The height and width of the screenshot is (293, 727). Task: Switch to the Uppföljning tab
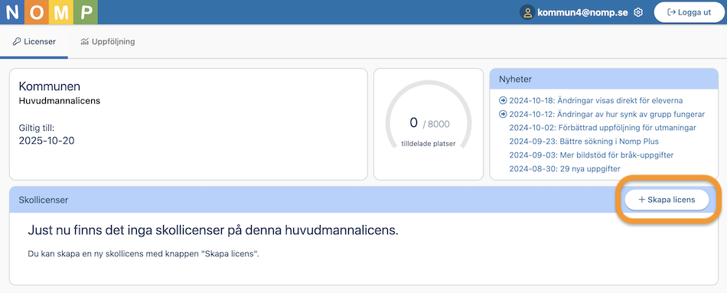(108, 42)
